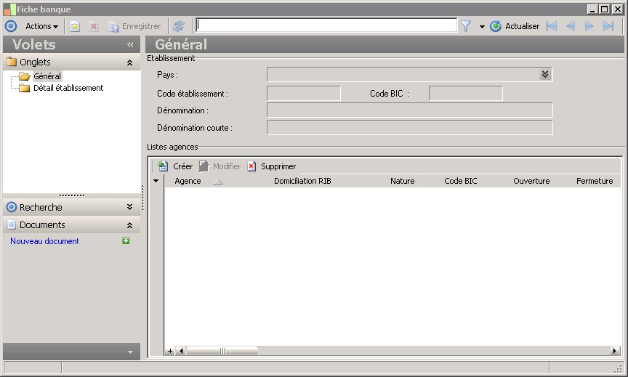
Task: Open the bottom panel options arrow
Action: pos(130,352)
